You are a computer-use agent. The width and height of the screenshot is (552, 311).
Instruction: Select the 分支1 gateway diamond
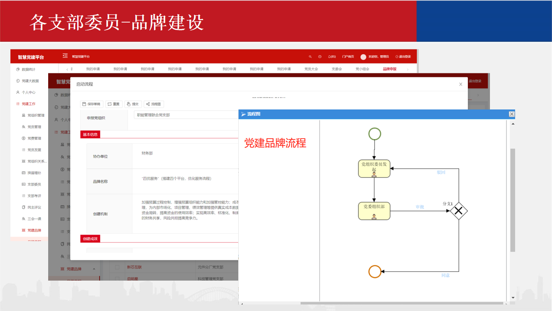point(459,212)
